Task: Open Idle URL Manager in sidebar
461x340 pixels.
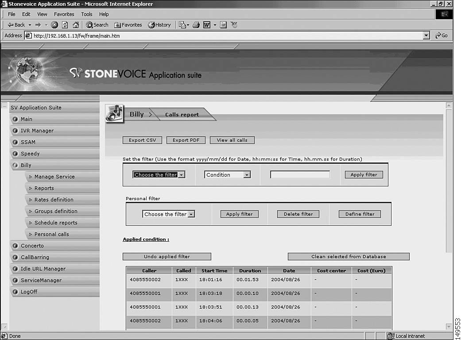Action: pyautogui.click(x=55, y=269)
